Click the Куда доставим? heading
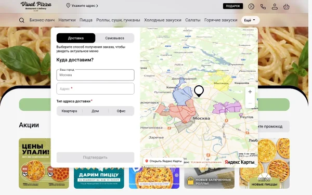 (75, 60)
